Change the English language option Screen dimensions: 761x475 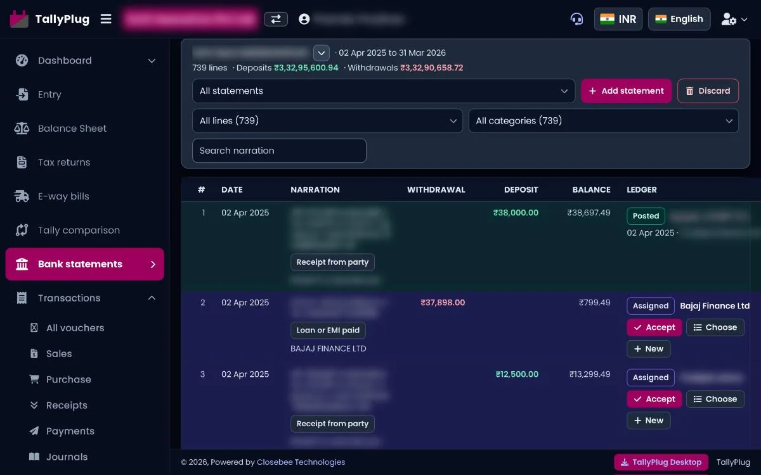679,19
